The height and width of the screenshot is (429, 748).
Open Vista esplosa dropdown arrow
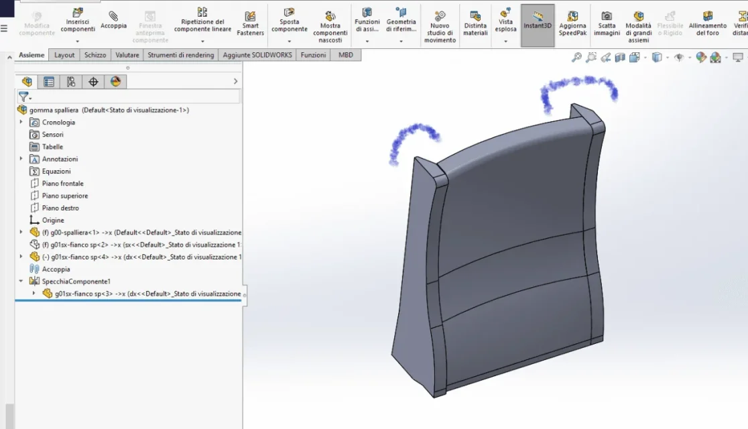pyautogui.click(x=505, y=42)
